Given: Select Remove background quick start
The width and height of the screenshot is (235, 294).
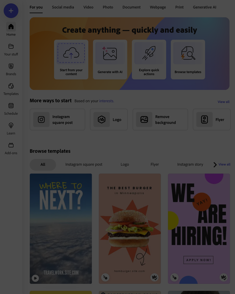Looking at the screenshot, I should [160, 120].
